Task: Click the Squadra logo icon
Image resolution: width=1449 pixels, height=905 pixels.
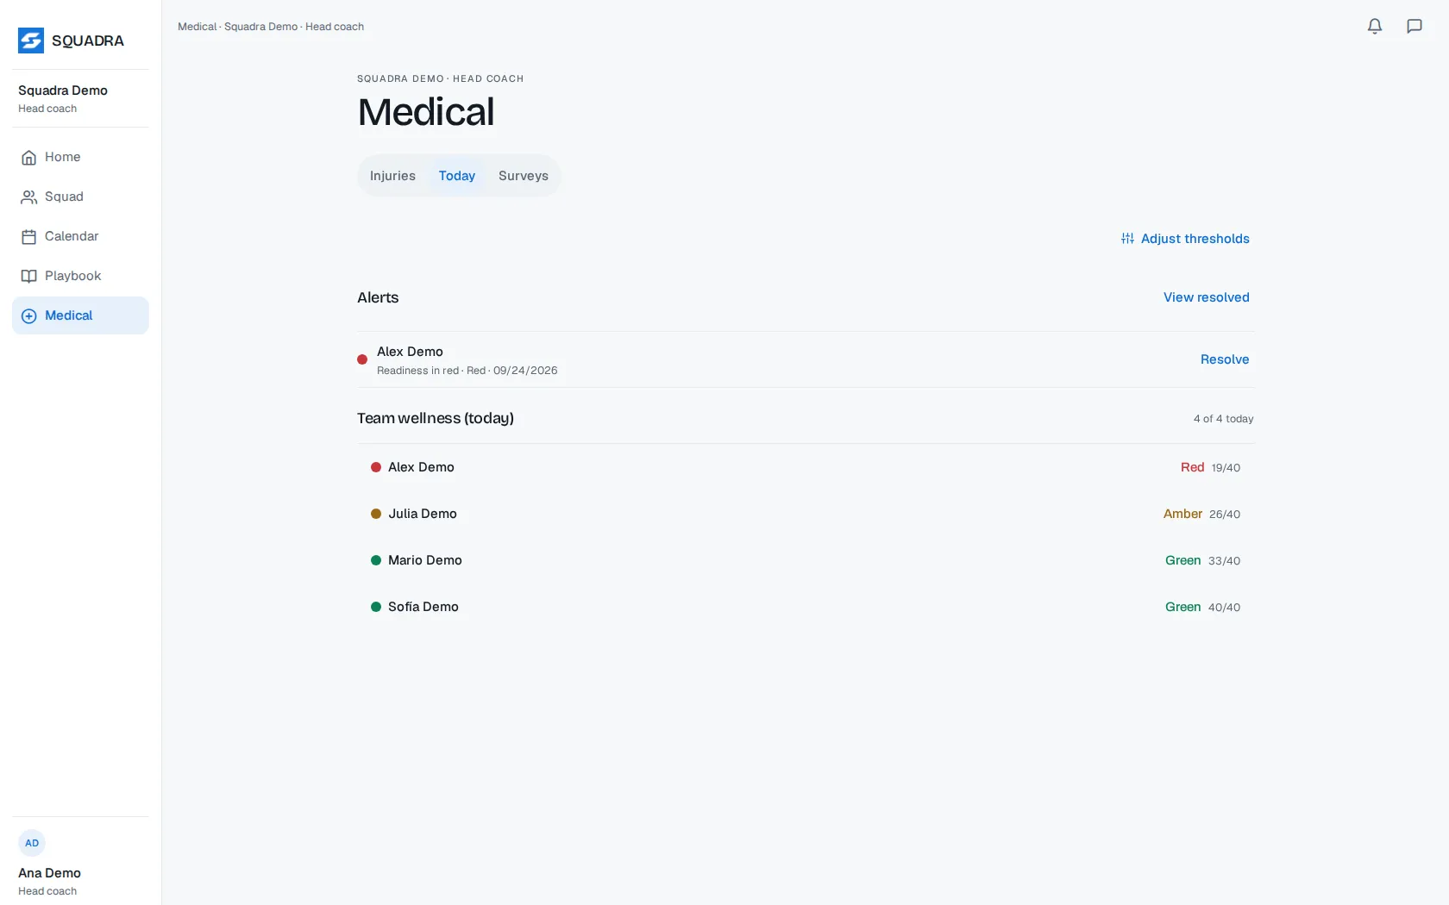Action: pyautogui.click(x=31, y=41)
